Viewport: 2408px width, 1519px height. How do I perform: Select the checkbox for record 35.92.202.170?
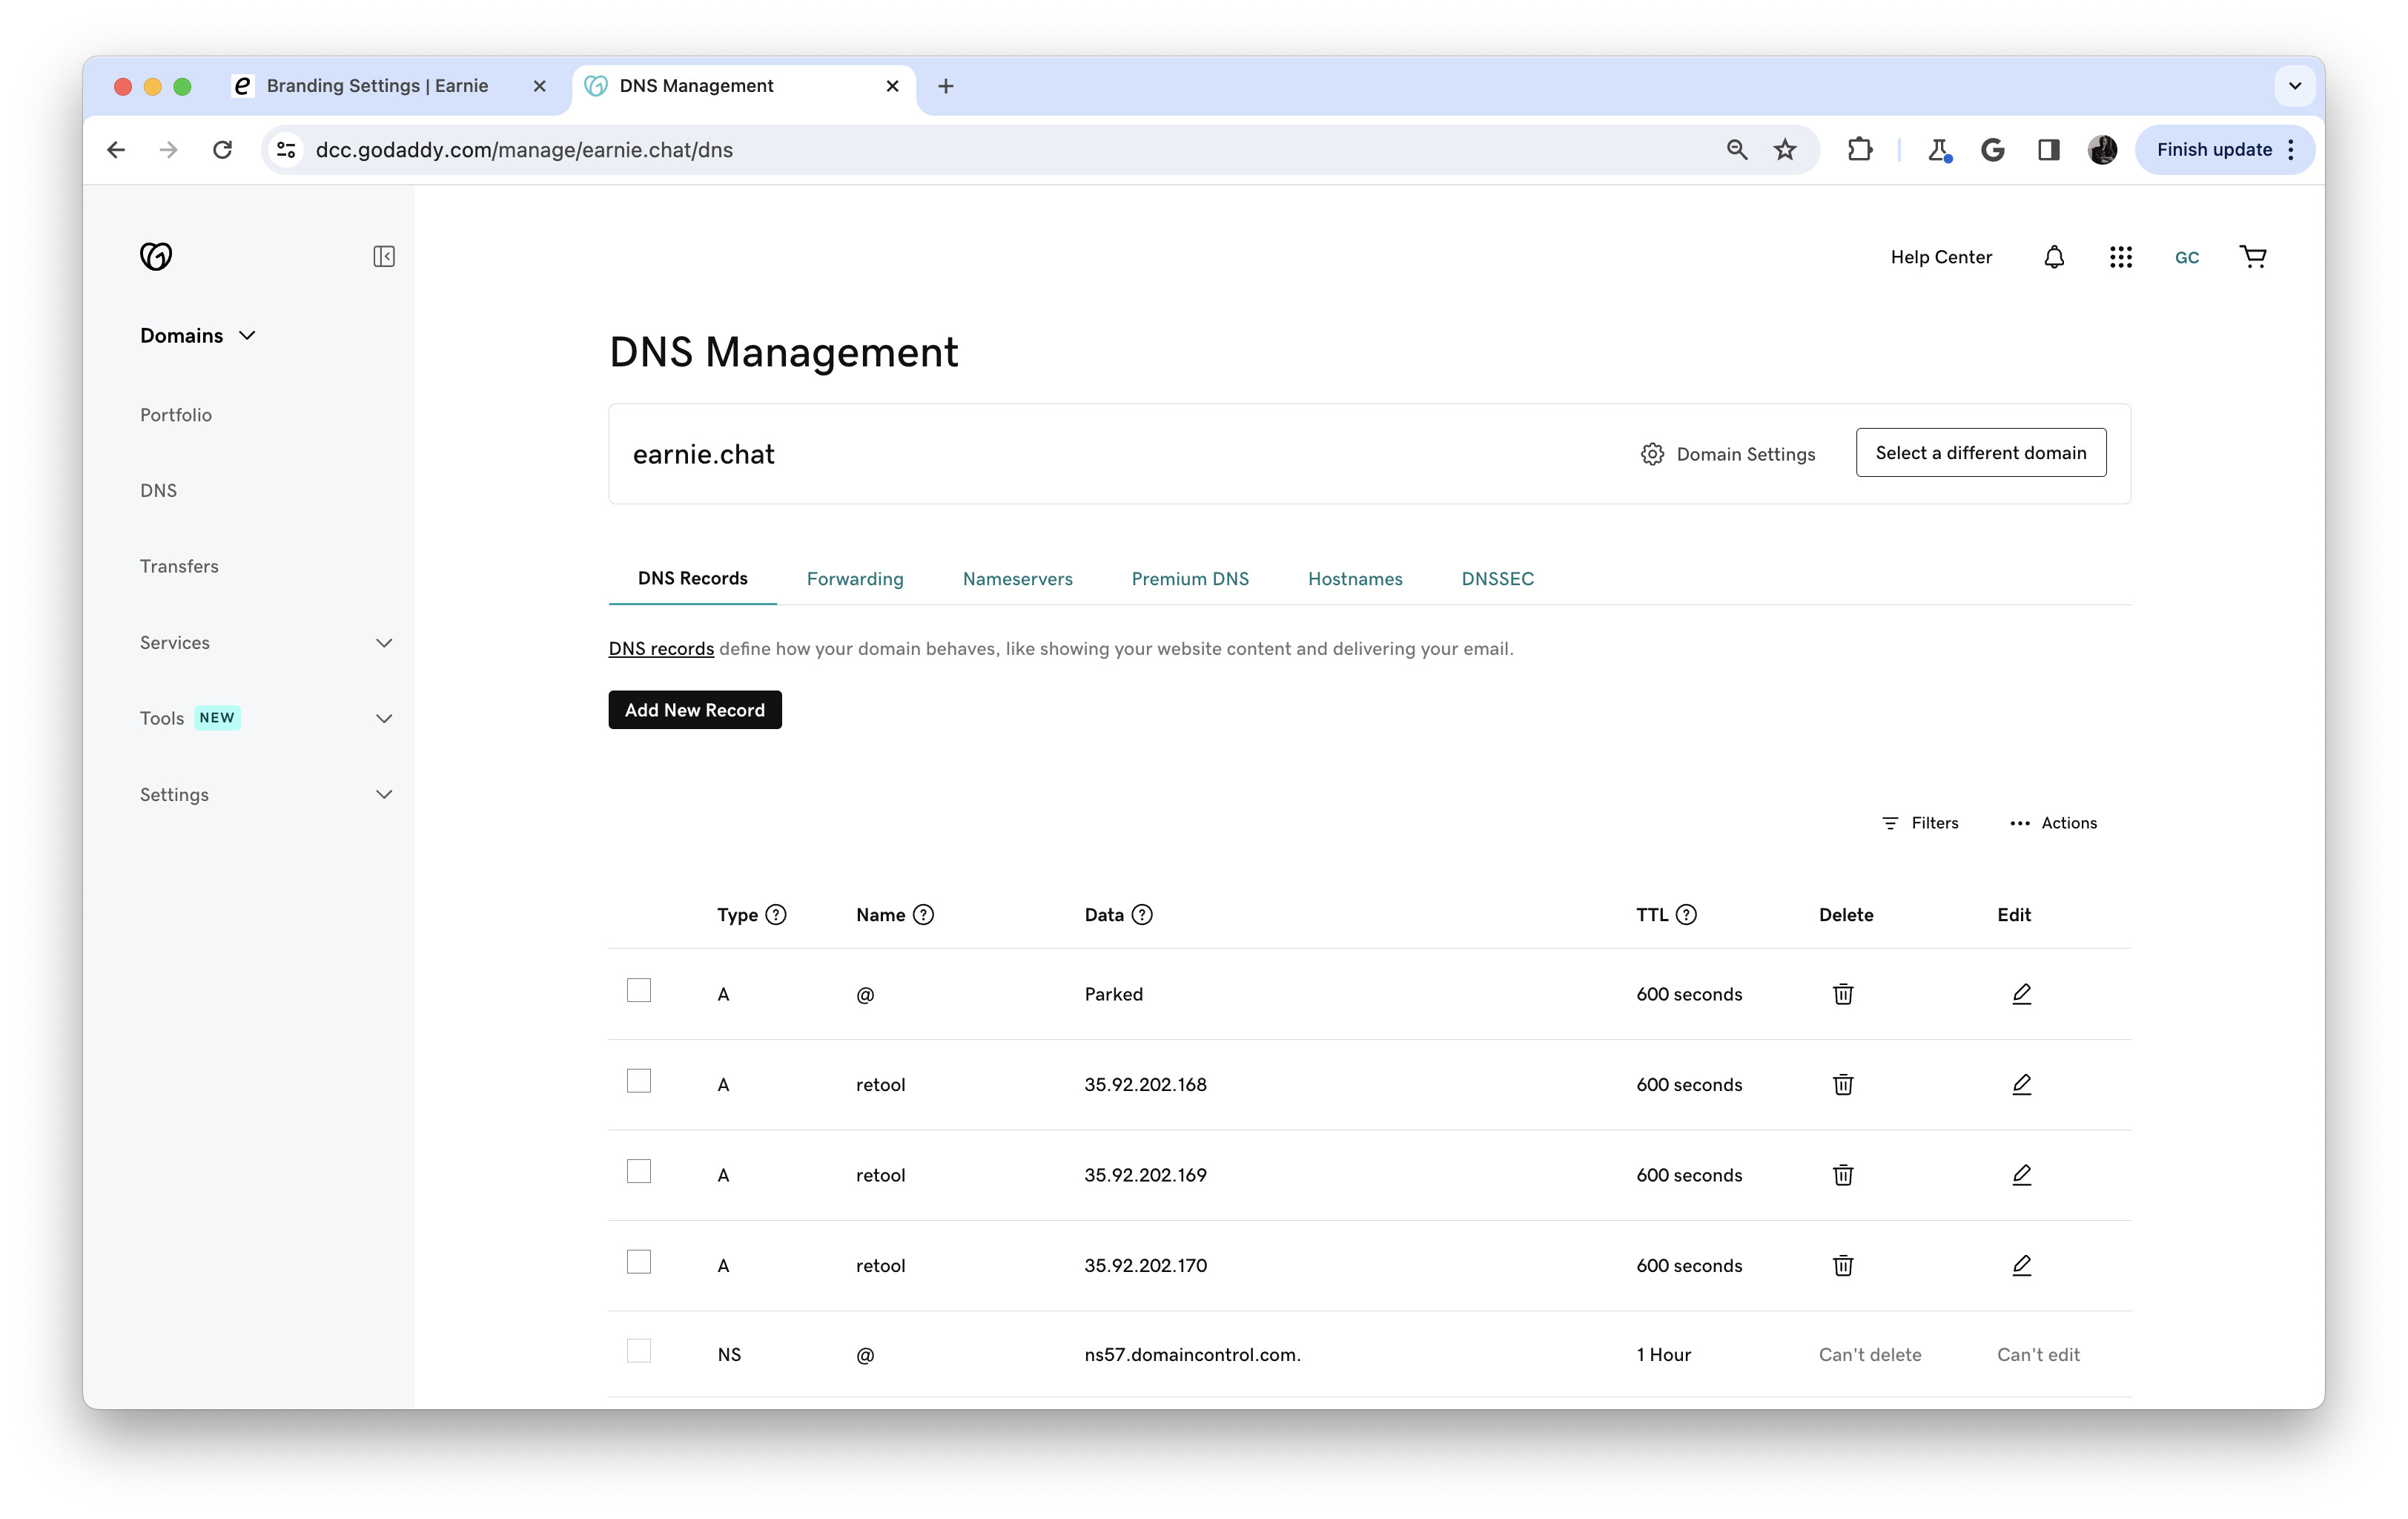639,1262
